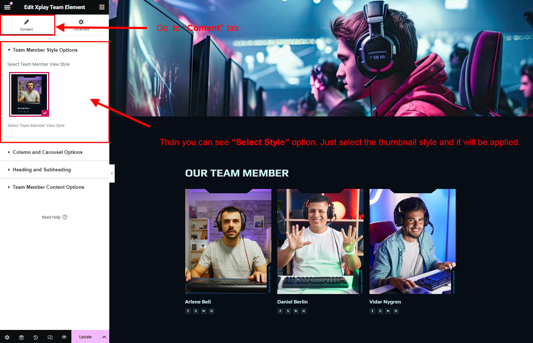533x343 pixels.
Task: Click the Need Help question icon
Action: point(65,217)
